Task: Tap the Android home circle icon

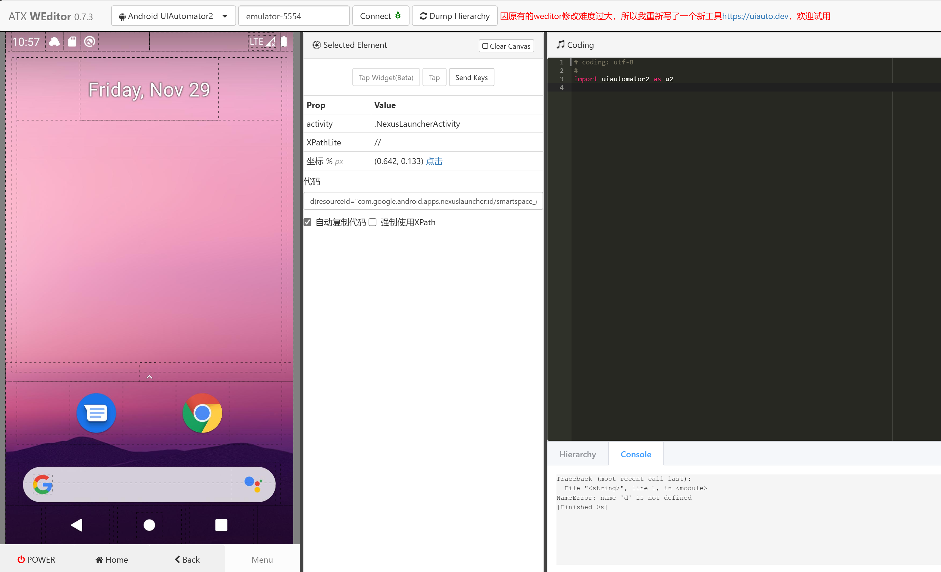Action: [149, 525]
